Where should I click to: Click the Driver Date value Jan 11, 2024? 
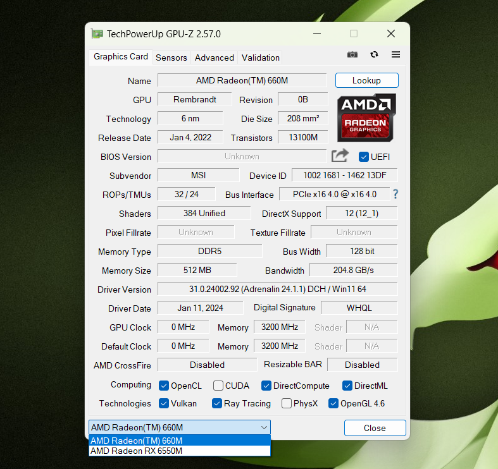pos(201,308)
